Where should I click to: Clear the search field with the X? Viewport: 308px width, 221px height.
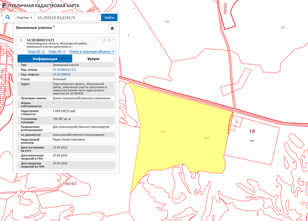click(x=97, y=18)
